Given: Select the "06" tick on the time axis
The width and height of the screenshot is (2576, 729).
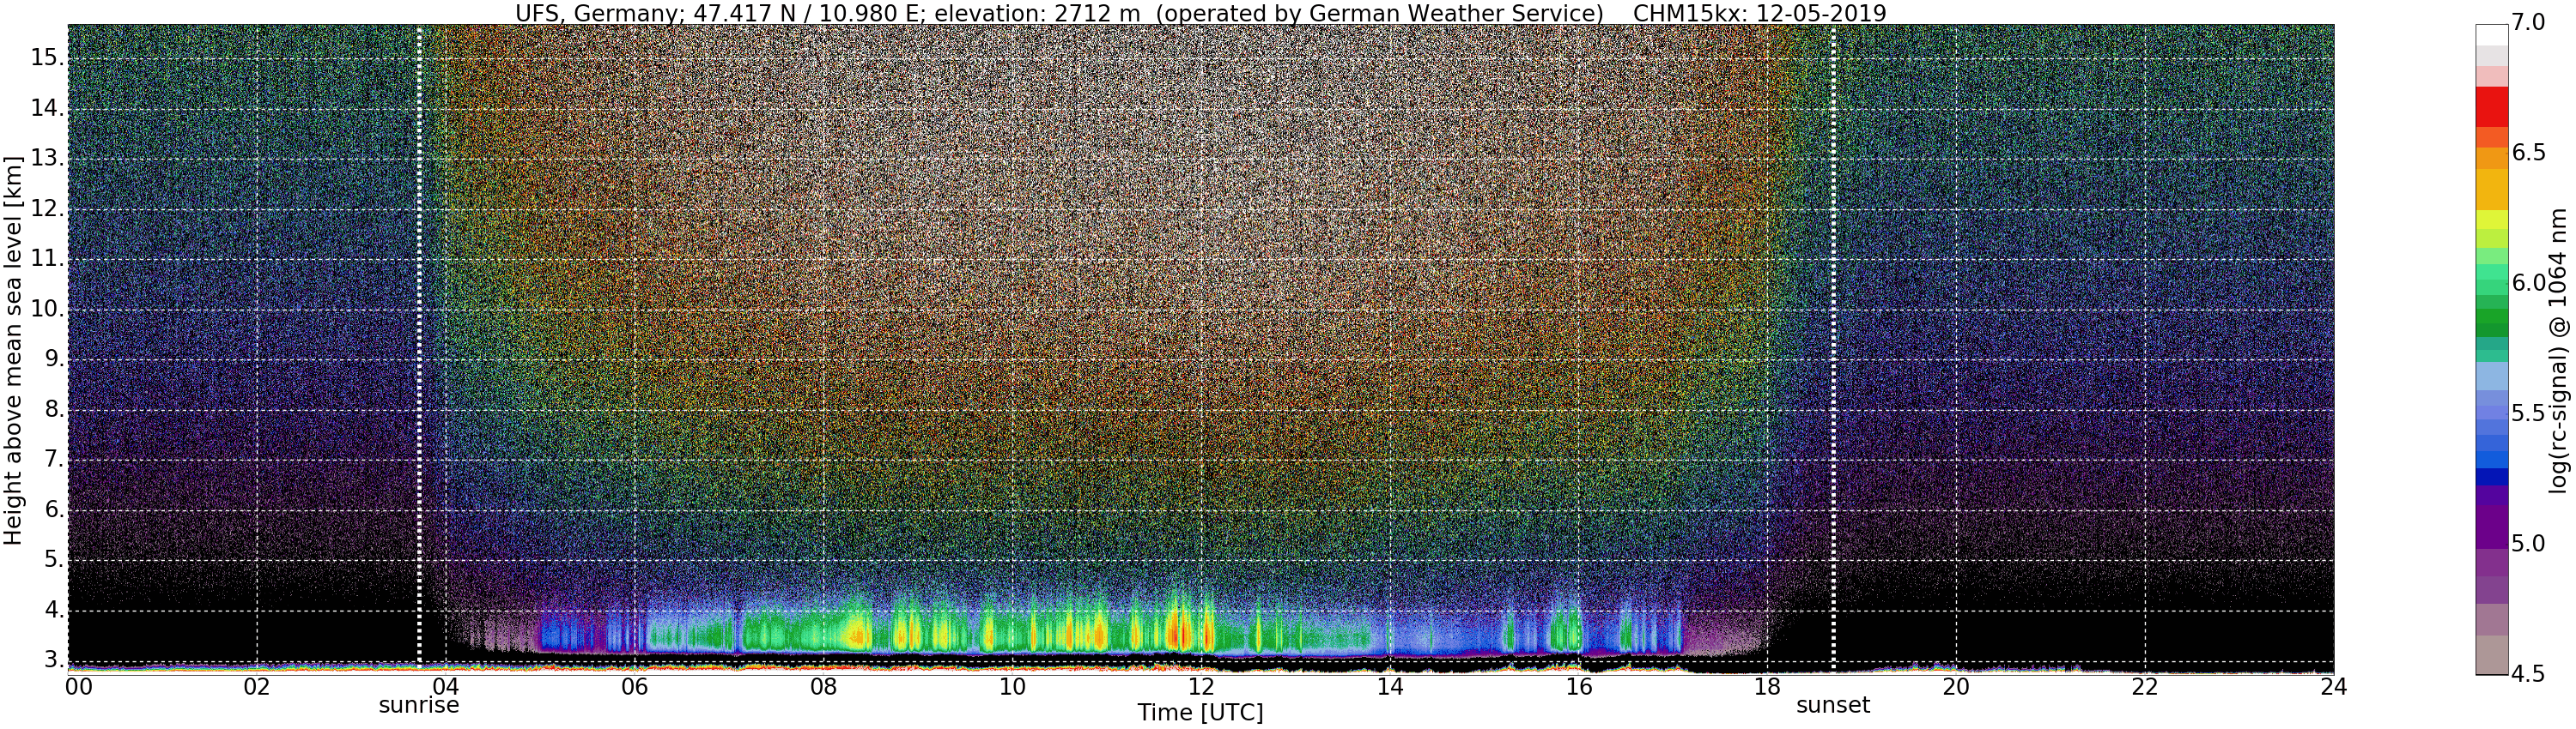Looking at the screenshot, I should coord(635,686).
